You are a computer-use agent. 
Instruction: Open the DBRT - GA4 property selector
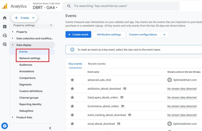[x=45, y=8]
